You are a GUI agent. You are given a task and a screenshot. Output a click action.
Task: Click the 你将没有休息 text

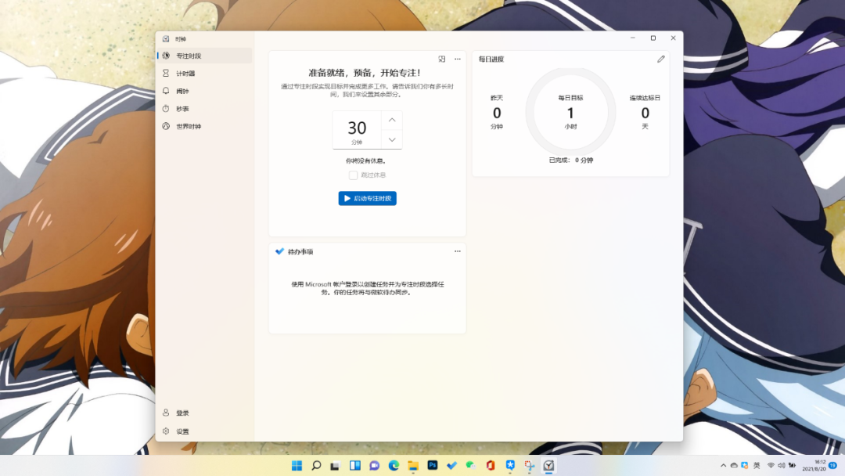pos(366,160)
